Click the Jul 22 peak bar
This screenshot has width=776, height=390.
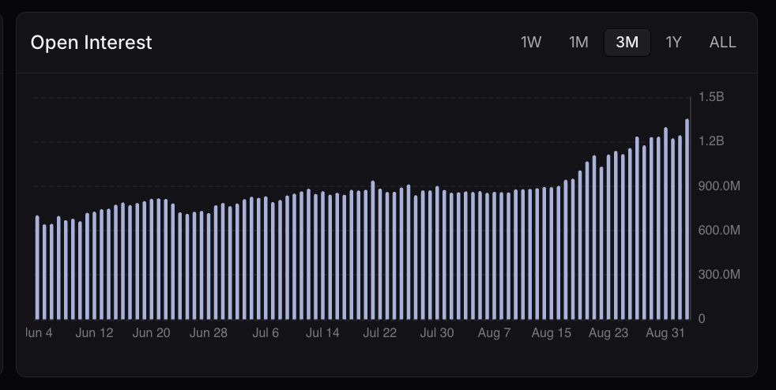click(373, 250)
